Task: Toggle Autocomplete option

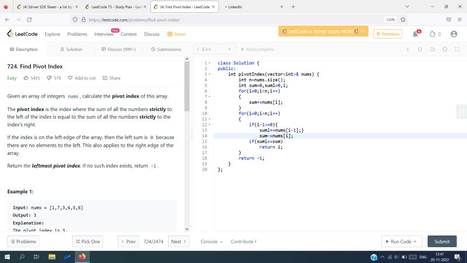Action: coord(257,49)
